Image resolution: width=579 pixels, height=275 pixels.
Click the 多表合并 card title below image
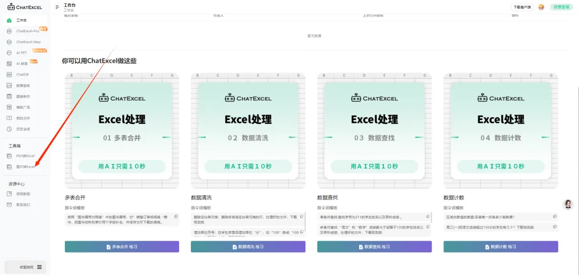point(75,197)
